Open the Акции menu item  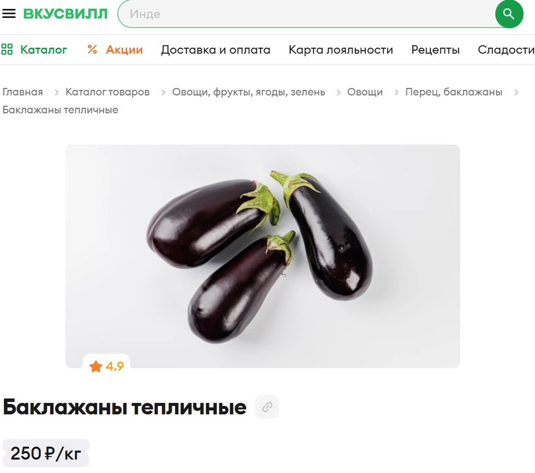[124, 50]
